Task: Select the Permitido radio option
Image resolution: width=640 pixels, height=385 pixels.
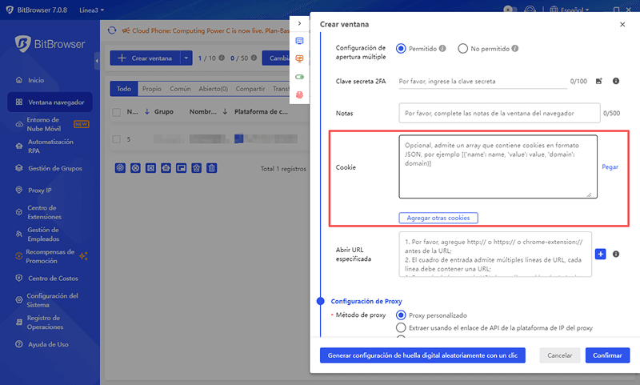Action: pyautogui.click(x=401, y=49)
